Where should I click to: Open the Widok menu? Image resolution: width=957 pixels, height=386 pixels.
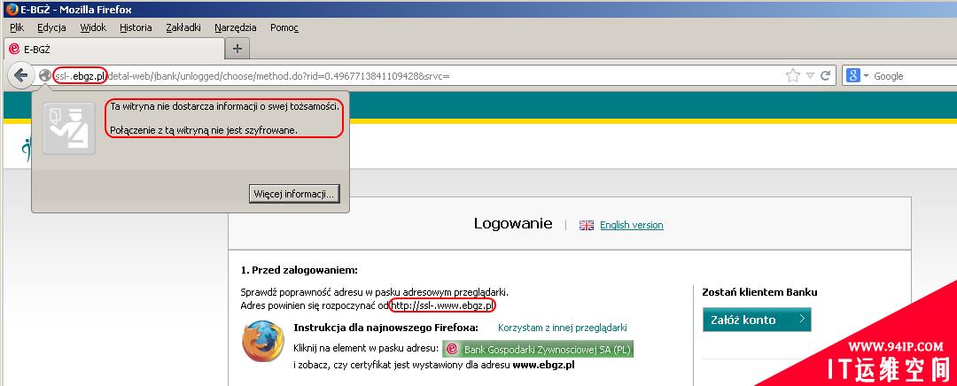(93, 27)
